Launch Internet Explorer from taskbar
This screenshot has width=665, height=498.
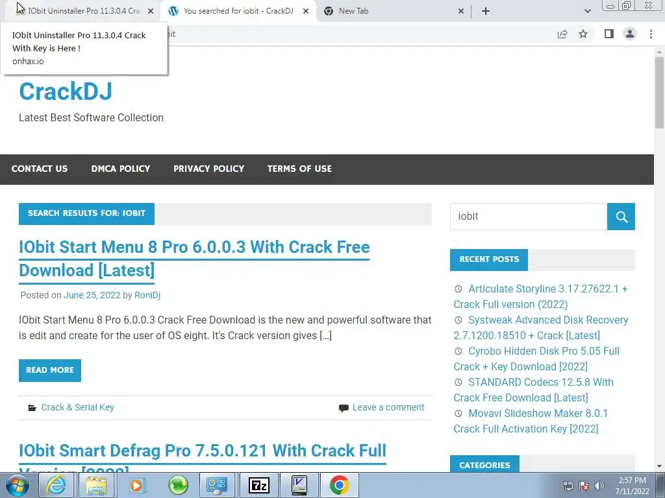coord(56,485)
